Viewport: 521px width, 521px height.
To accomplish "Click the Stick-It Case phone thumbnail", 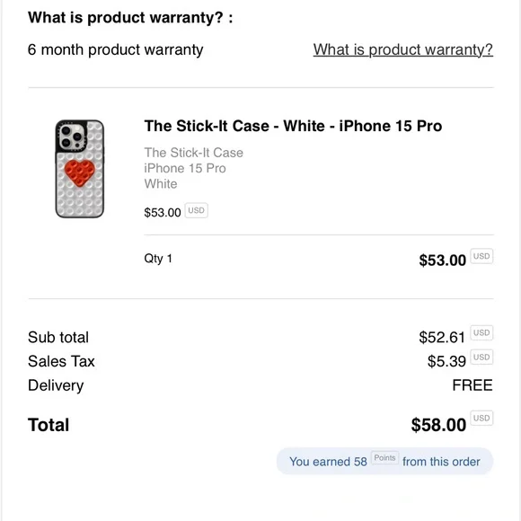I will (x=80, y=169).
